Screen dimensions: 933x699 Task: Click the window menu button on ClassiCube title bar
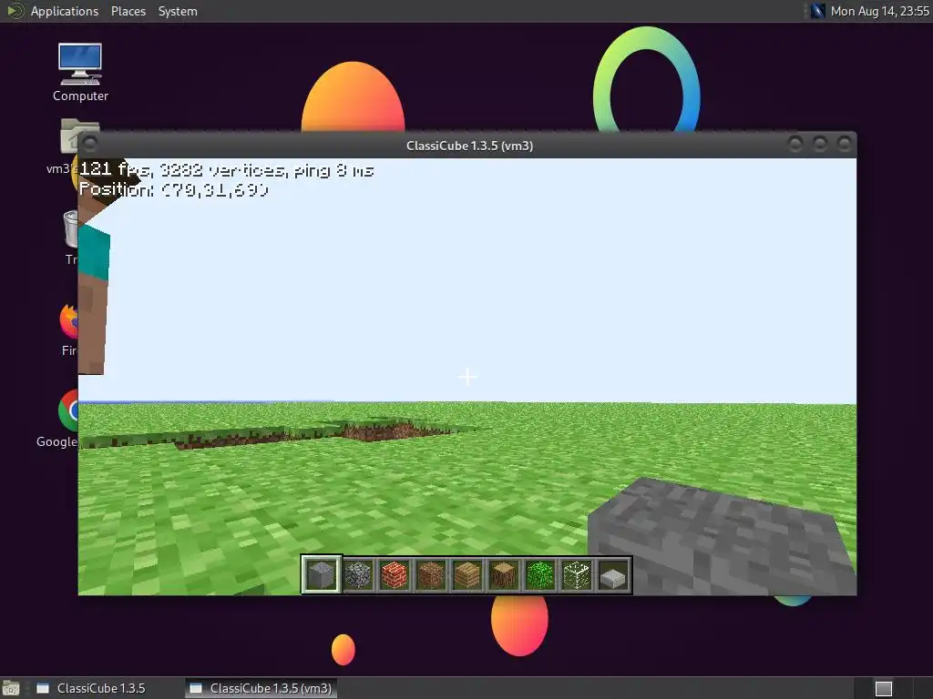click(x=90, y=144)
